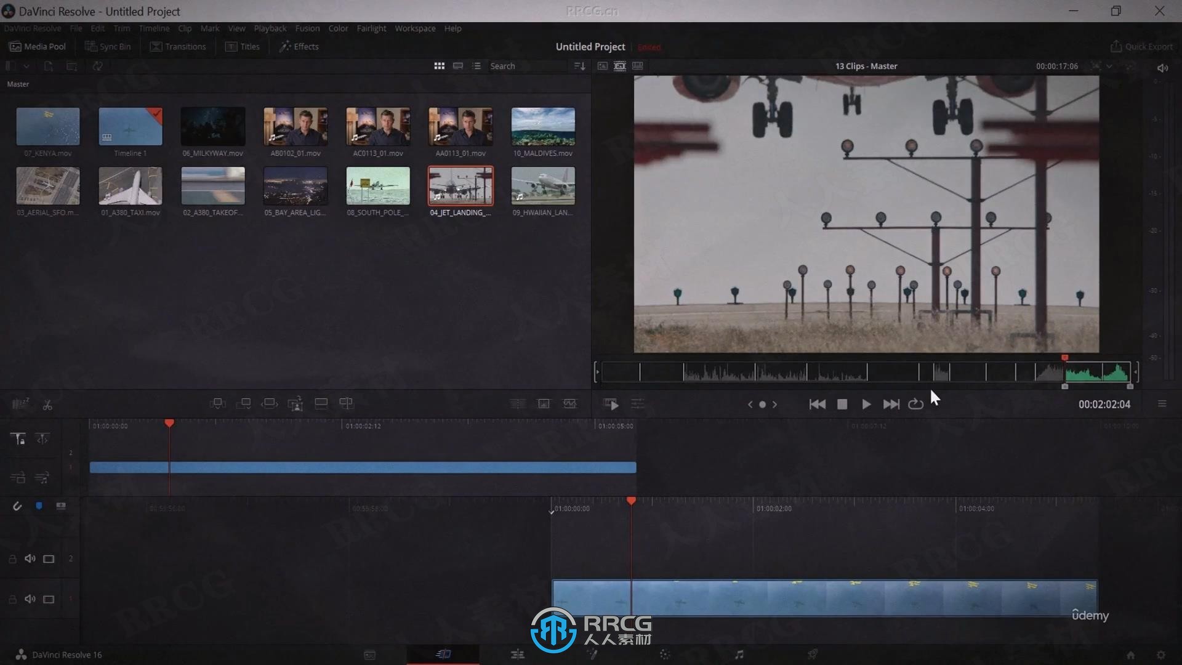
Task: Switch to the Edit page
Action: click(517, 655)
